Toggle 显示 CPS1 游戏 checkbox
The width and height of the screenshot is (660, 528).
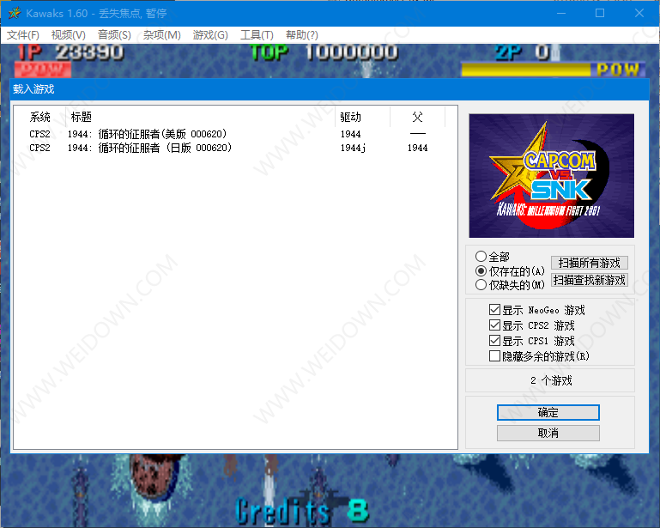click(494, 341)
